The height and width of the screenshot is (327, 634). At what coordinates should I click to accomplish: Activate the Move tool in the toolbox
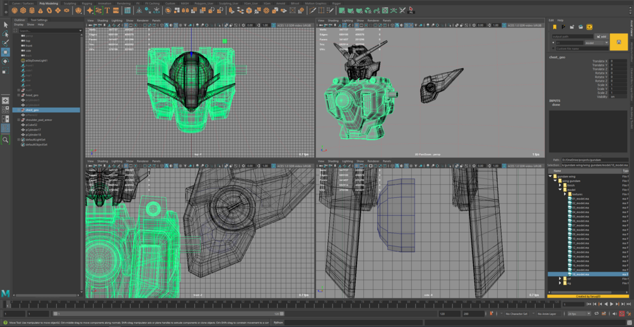[x=5, y=52]
